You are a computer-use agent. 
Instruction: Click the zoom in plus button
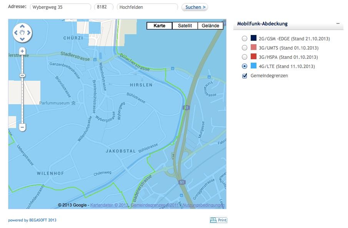coord(22,51)
